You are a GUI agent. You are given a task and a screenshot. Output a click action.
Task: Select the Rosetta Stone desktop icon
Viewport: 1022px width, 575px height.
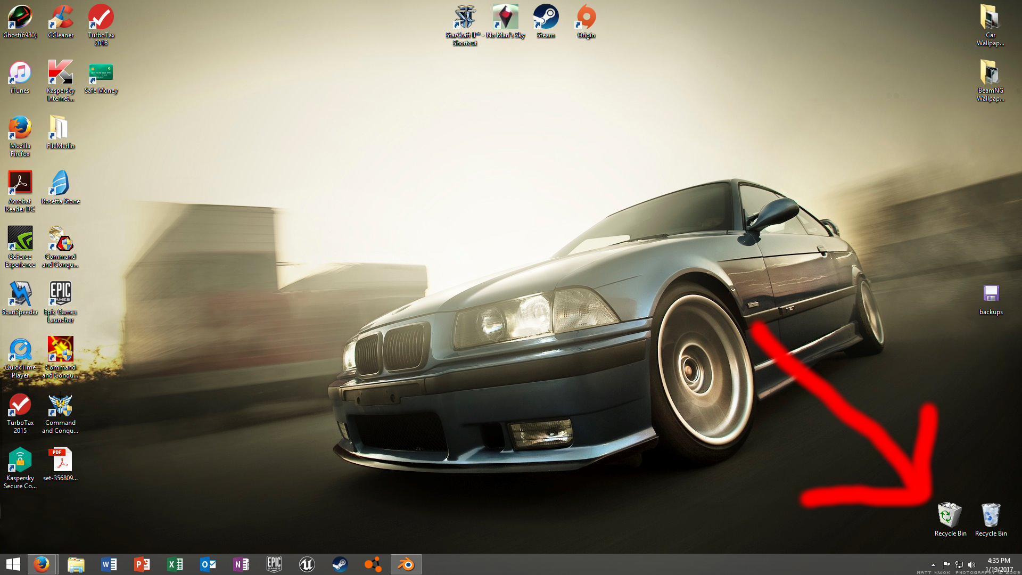pyautogui.click(x=60, y=187)
